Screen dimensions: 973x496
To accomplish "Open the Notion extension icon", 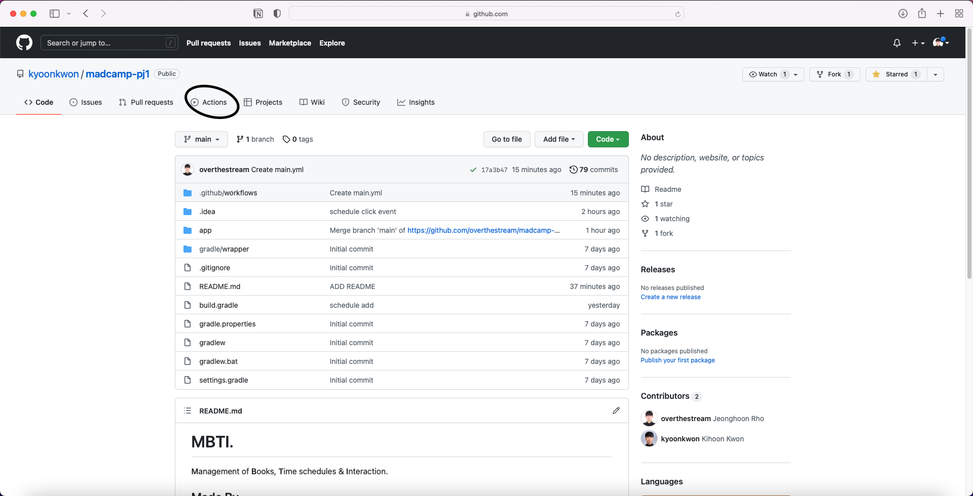I will click(258, 14).
